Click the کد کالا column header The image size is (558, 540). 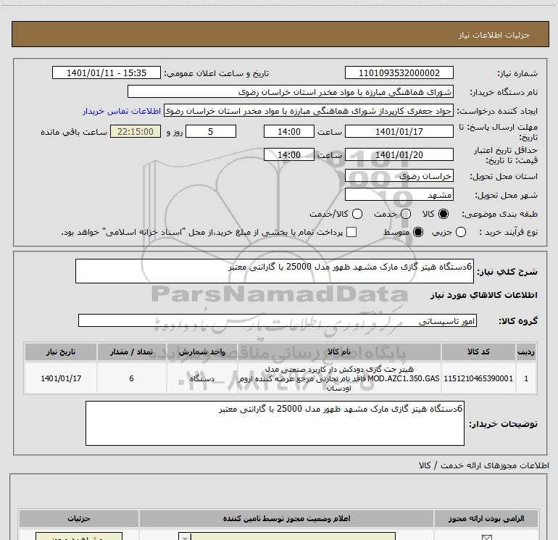click(478, 352)
